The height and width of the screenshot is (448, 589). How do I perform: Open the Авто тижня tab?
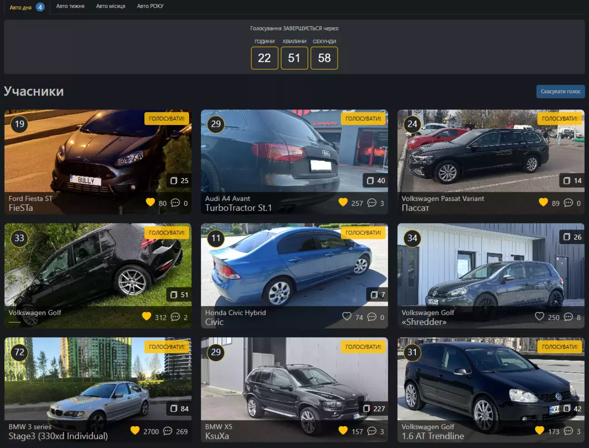70,6
